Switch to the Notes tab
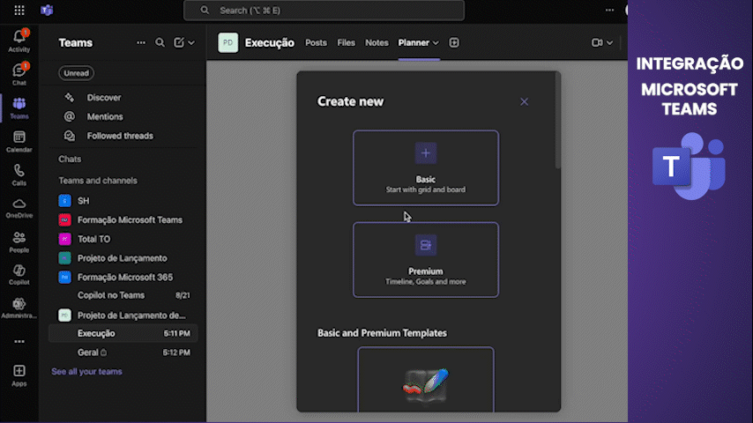The height and width of the screenshot is (423, 753). [376, 42]
